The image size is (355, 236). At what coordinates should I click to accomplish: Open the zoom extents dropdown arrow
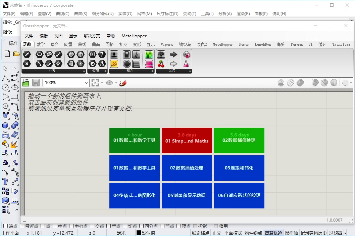pos(102,83)
